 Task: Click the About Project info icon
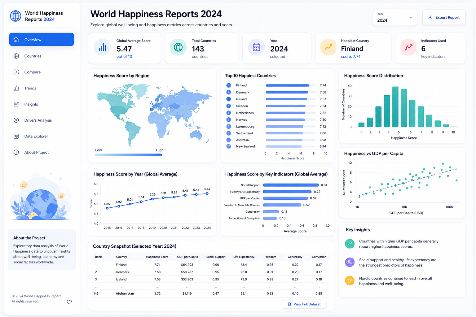click(16, 152)
